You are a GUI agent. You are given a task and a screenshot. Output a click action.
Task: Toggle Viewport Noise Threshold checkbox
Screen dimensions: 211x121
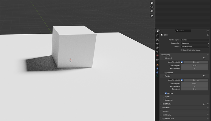(x=182, y=62)
